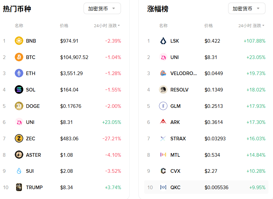This screenshot has width=273, height=199.
Task: Sort 热门币种 by 24小时 涨跌 column
Action: click(107, 26)
